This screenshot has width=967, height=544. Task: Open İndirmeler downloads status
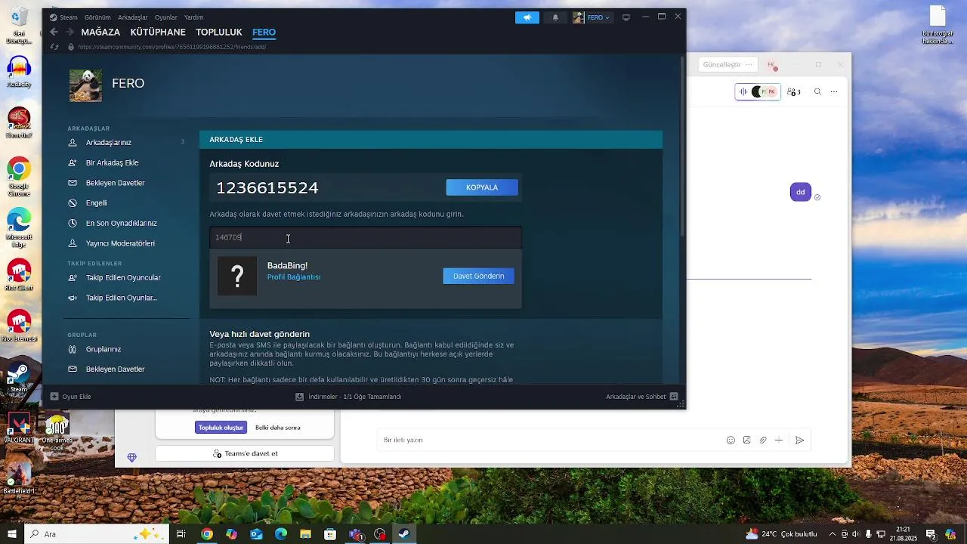(x=348, y=396)
